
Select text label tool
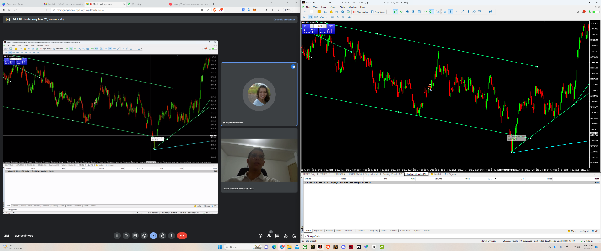485,12
